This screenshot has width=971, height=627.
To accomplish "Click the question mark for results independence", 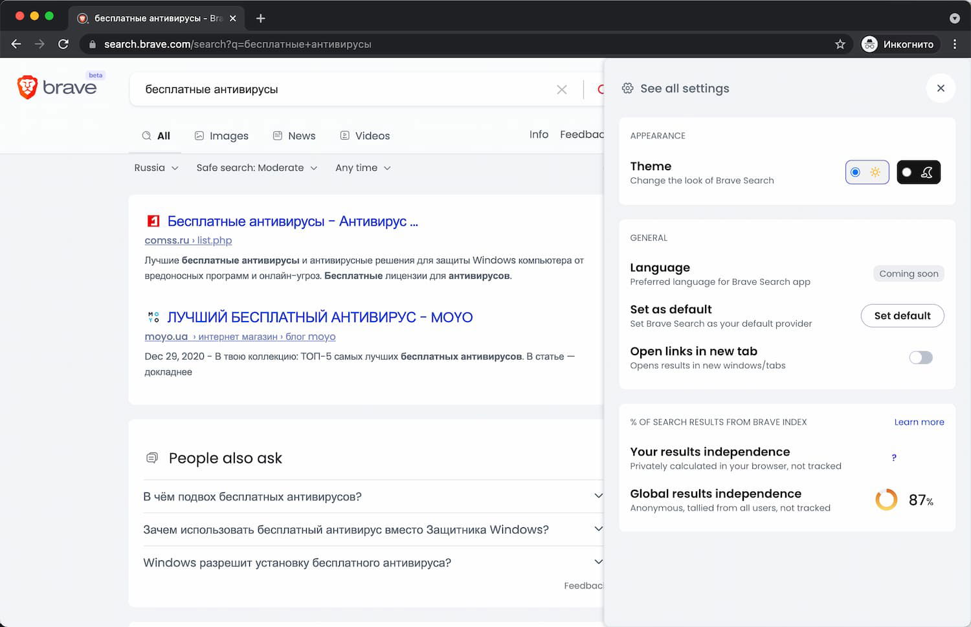I will (x=894, y=457).
